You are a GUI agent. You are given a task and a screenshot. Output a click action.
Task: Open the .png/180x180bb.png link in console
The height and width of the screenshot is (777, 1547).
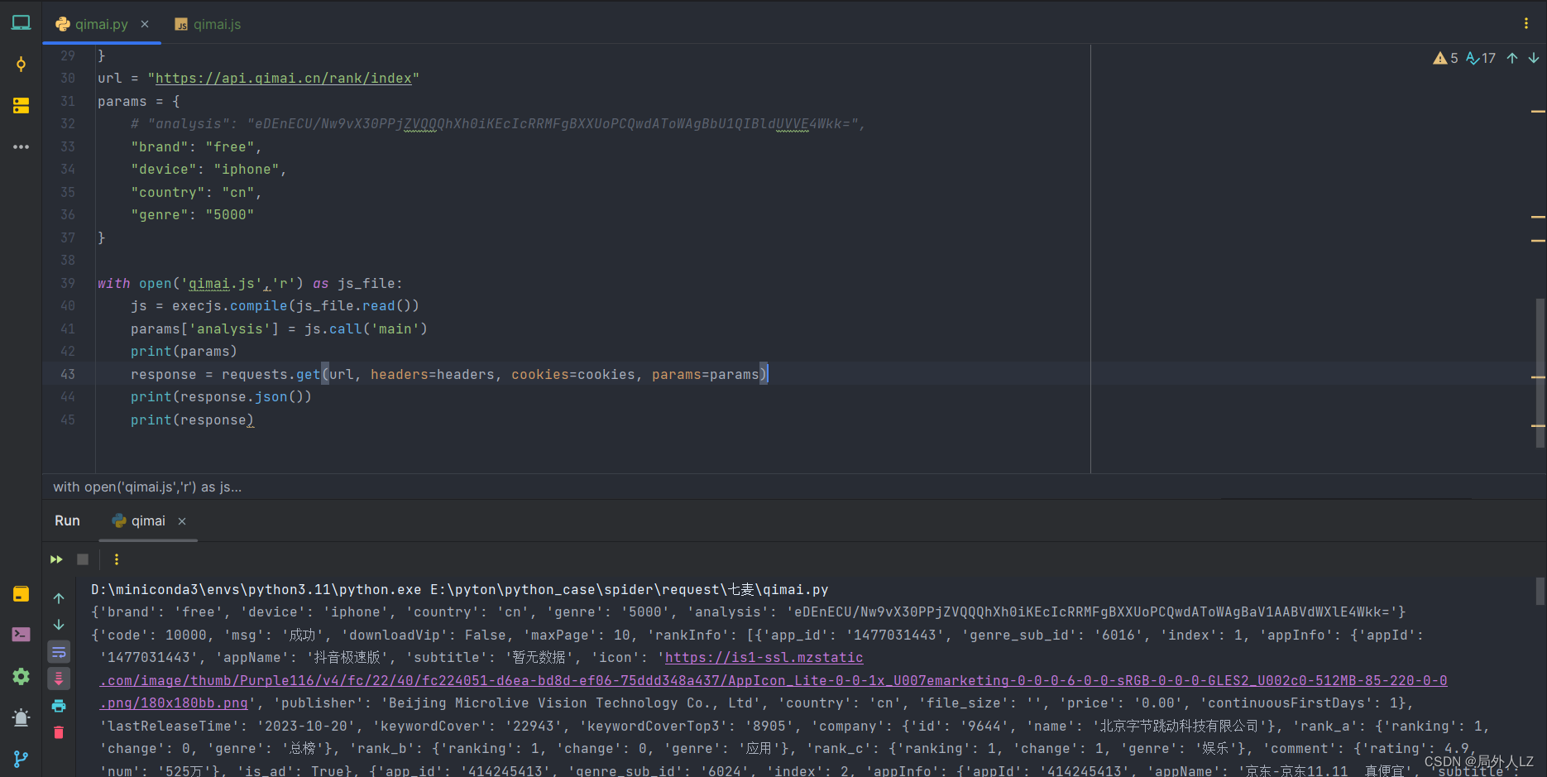click(174, 703)
